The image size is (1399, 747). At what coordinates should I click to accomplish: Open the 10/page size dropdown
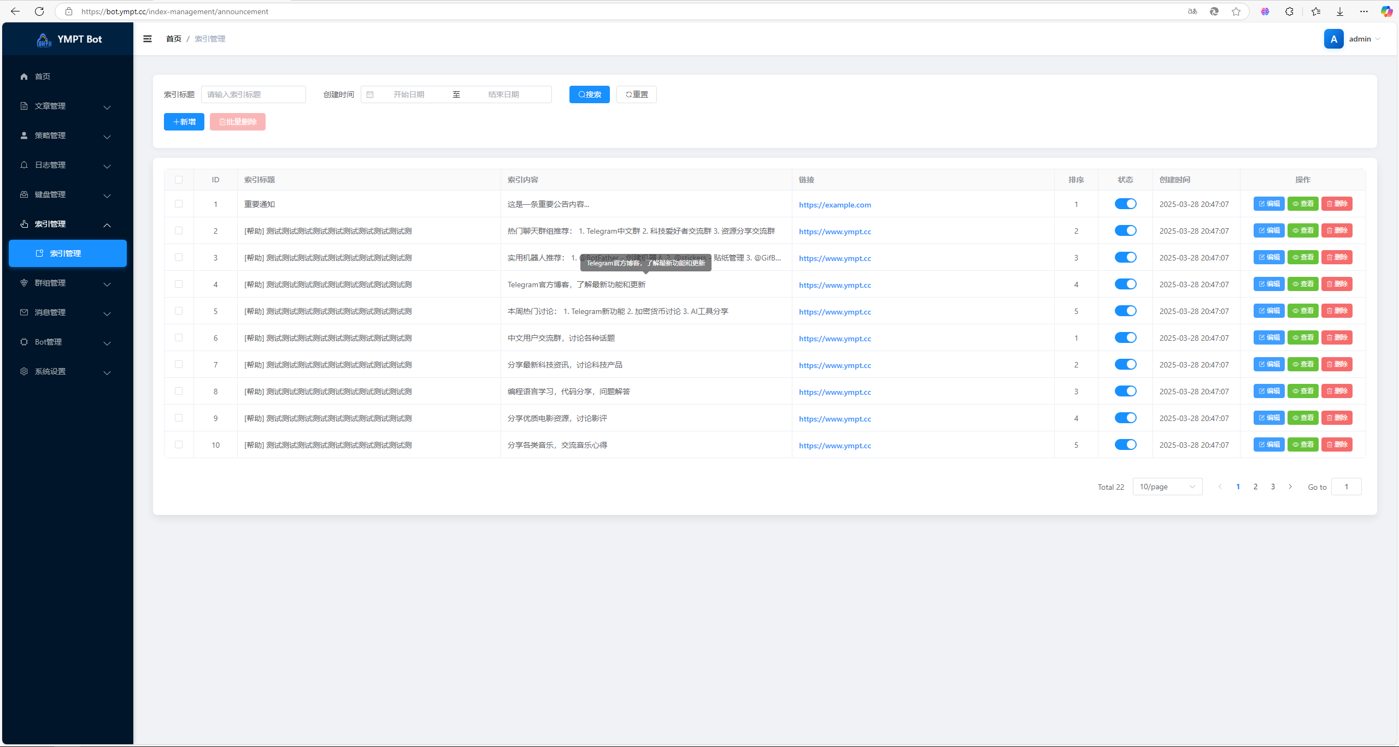pos(1167,487)
